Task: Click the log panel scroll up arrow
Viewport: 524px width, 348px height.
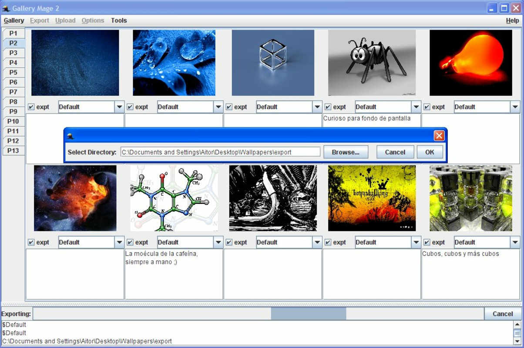Action: [x=517, y=325]
